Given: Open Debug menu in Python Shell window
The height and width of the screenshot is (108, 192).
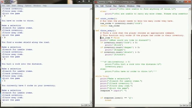Looking at the screenshot, I should [20, 6].
